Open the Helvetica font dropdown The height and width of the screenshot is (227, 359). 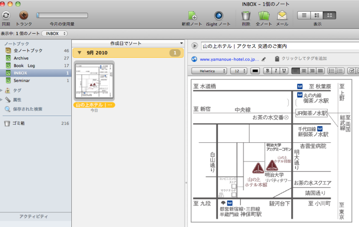coord(209,71)
